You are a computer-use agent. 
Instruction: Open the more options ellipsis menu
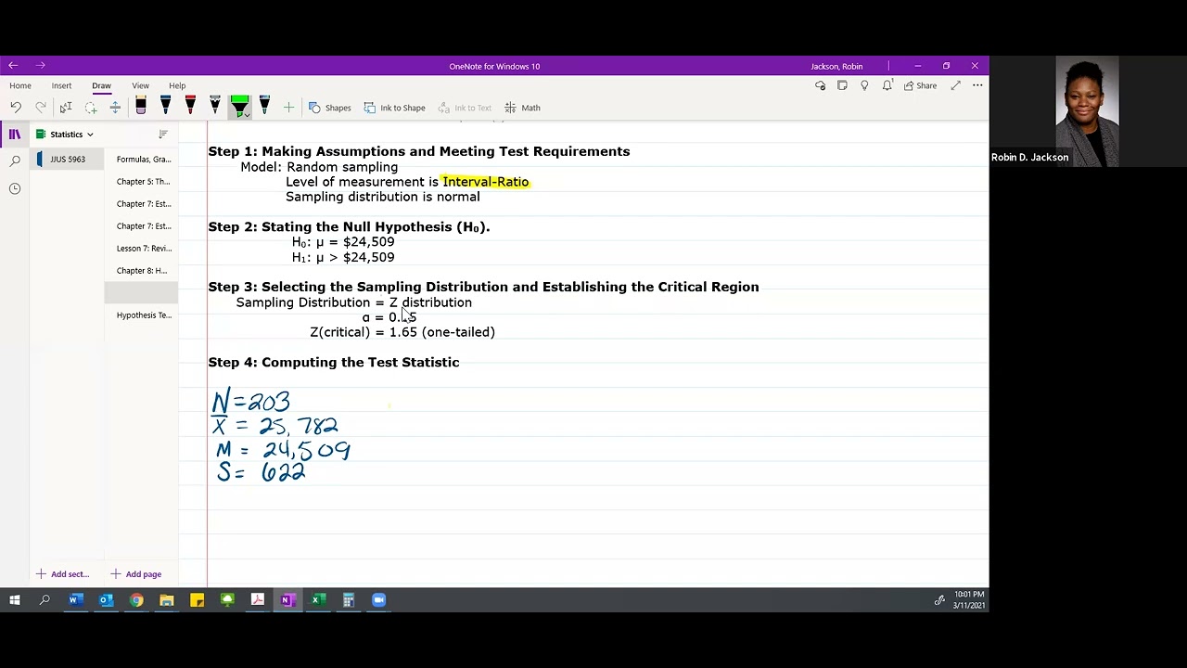(x=977, y=85)
